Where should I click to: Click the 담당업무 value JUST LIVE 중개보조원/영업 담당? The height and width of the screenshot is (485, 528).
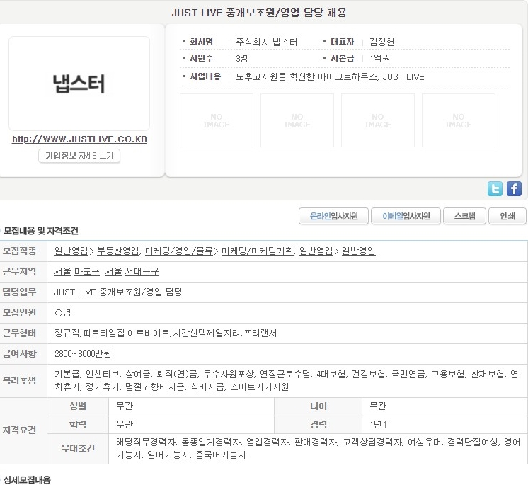(x=118, y=292)
